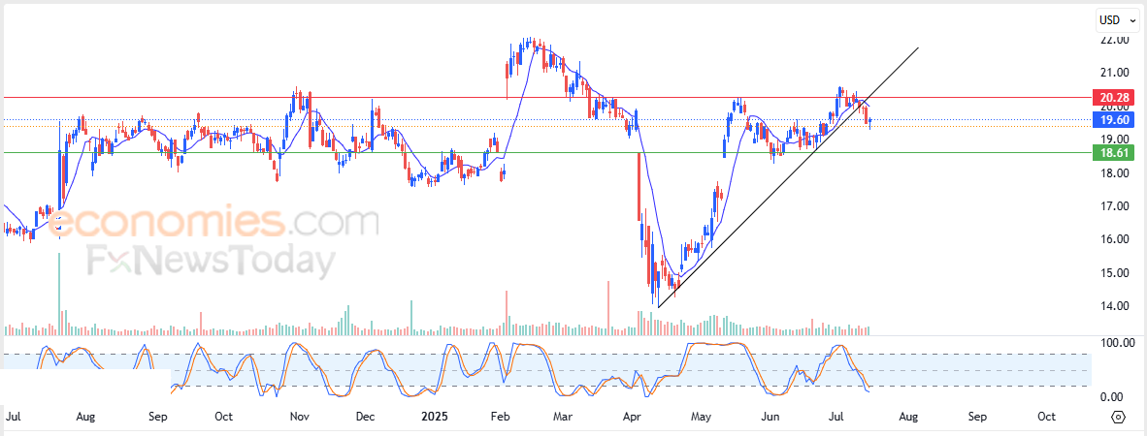Click the Apr label on time axis
Image resolution: width=1147 pixels, height=436 pixels.
pyautogui.click(x=631, y=417)
